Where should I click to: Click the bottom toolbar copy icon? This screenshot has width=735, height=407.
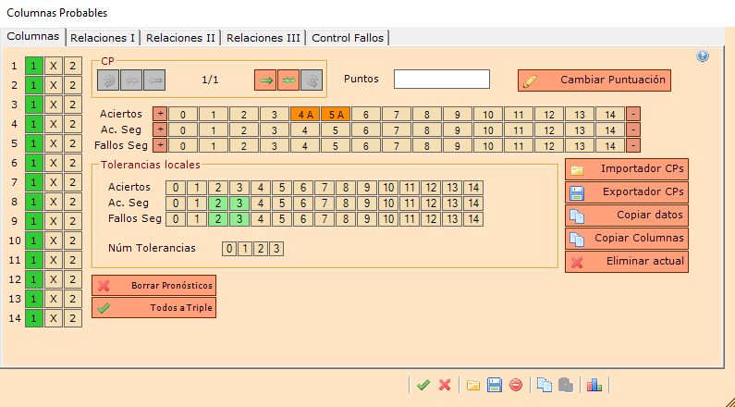(x=545, y=385)
